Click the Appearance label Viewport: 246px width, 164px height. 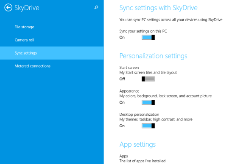(x=129, y=91)
